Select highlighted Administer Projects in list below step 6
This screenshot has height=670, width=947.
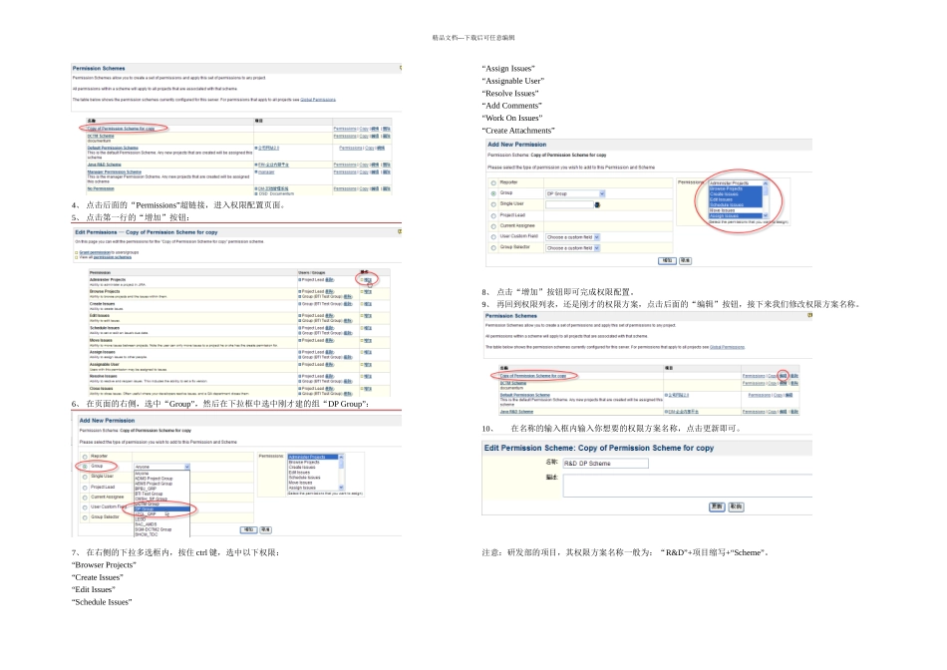(x=313, y=457)
